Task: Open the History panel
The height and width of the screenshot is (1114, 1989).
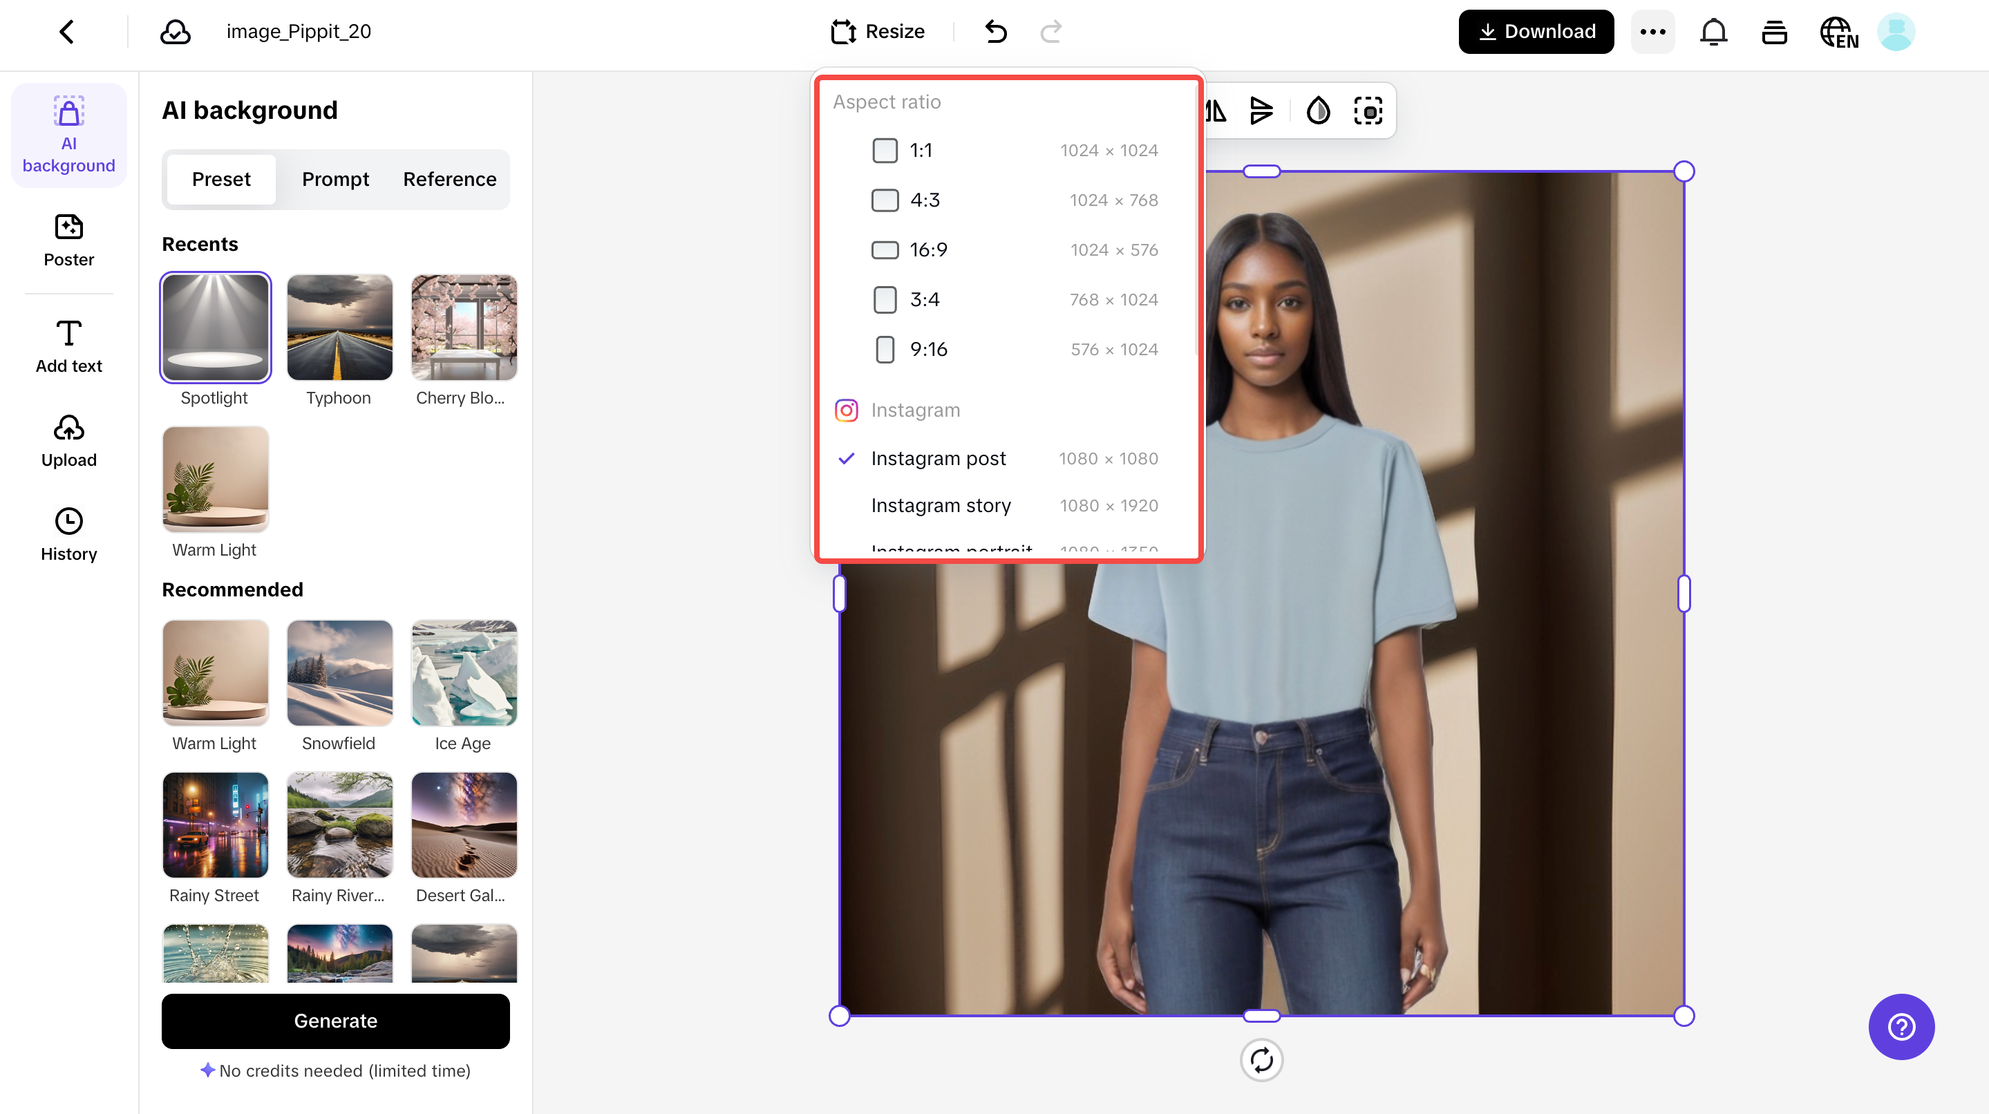Action: [68, 534]
